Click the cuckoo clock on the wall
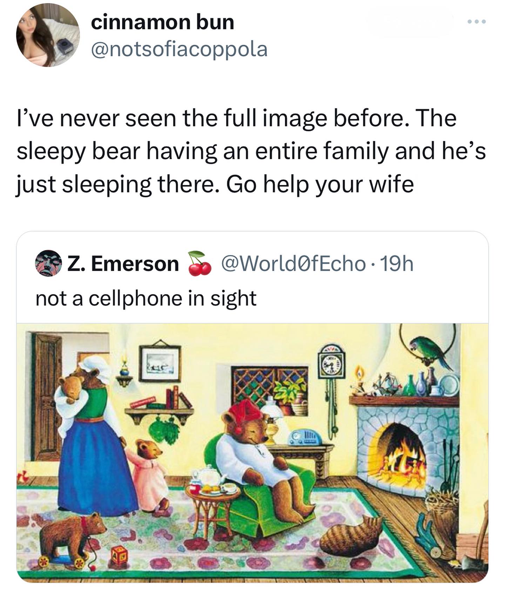The height and width of the screenshot is (598, 505). click(x=331, y=365)
